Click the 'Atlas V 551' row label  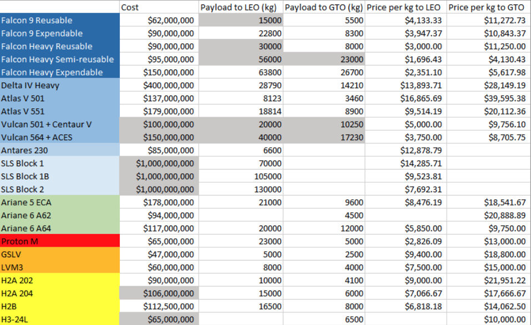tap(60, 111)
